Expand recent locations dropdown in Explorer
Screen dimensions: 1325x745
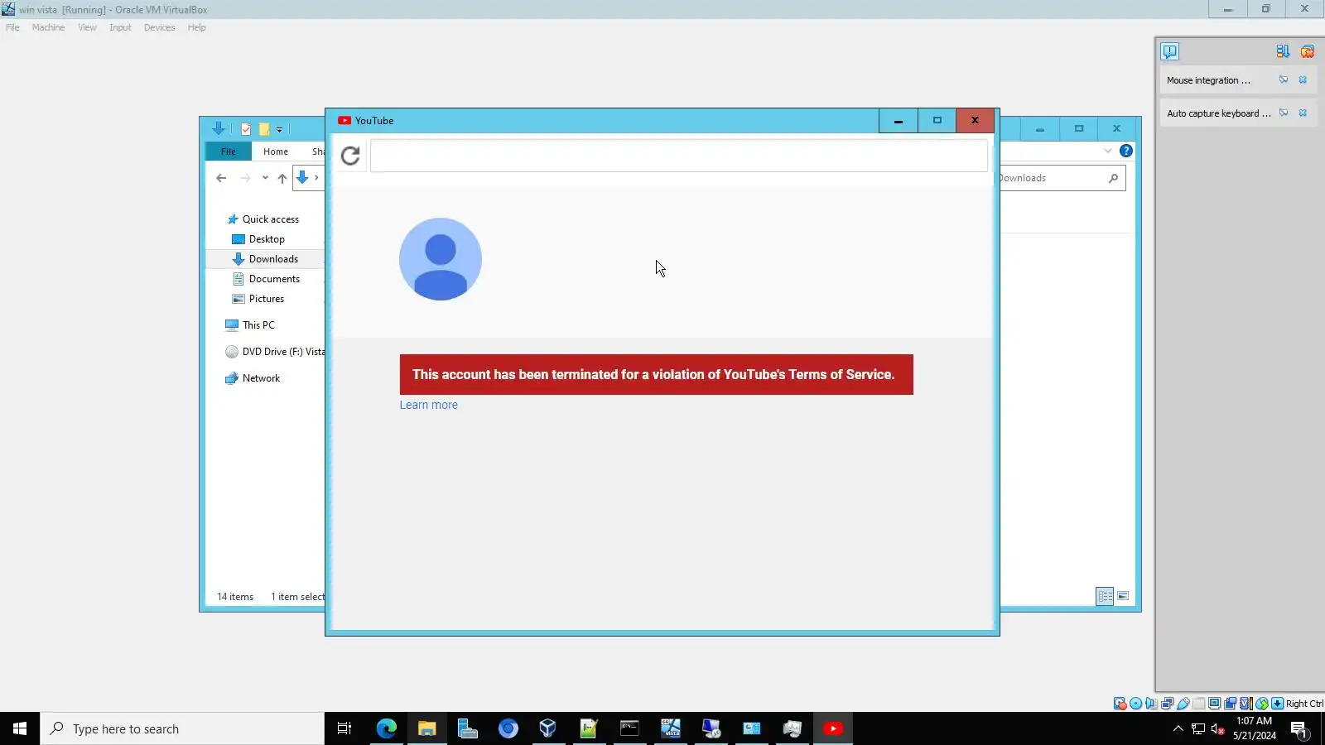click(x=265, y=178)
